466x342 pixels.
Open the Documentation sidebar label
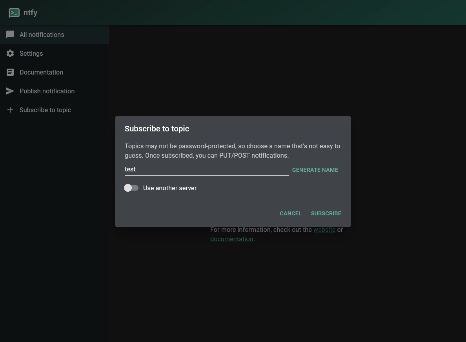coord(41,72)
